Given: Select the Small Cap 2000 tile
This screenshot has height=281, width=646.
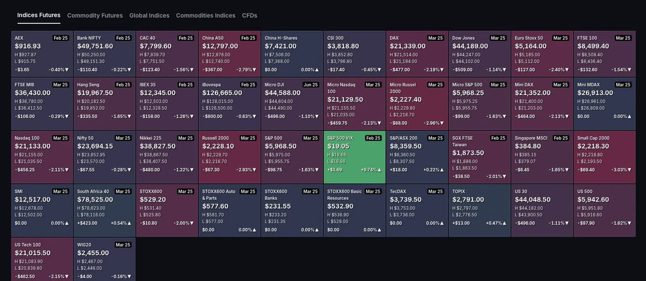Looking at the screenshot, I should coord(605,157).
